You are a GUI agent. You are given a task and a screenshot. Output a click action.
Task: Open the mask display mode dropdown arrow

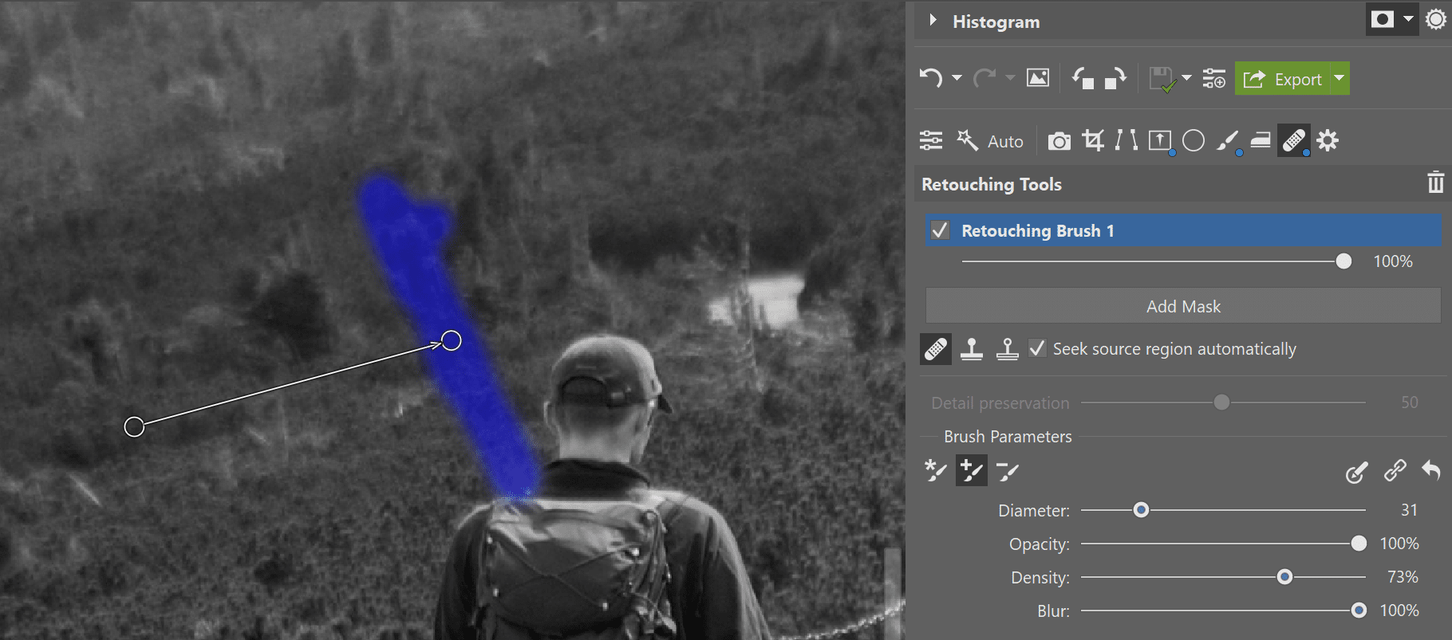[x=1408, y=19]
